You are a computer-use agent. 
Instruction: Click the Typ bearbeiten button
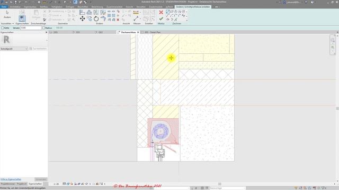(38, 49)
